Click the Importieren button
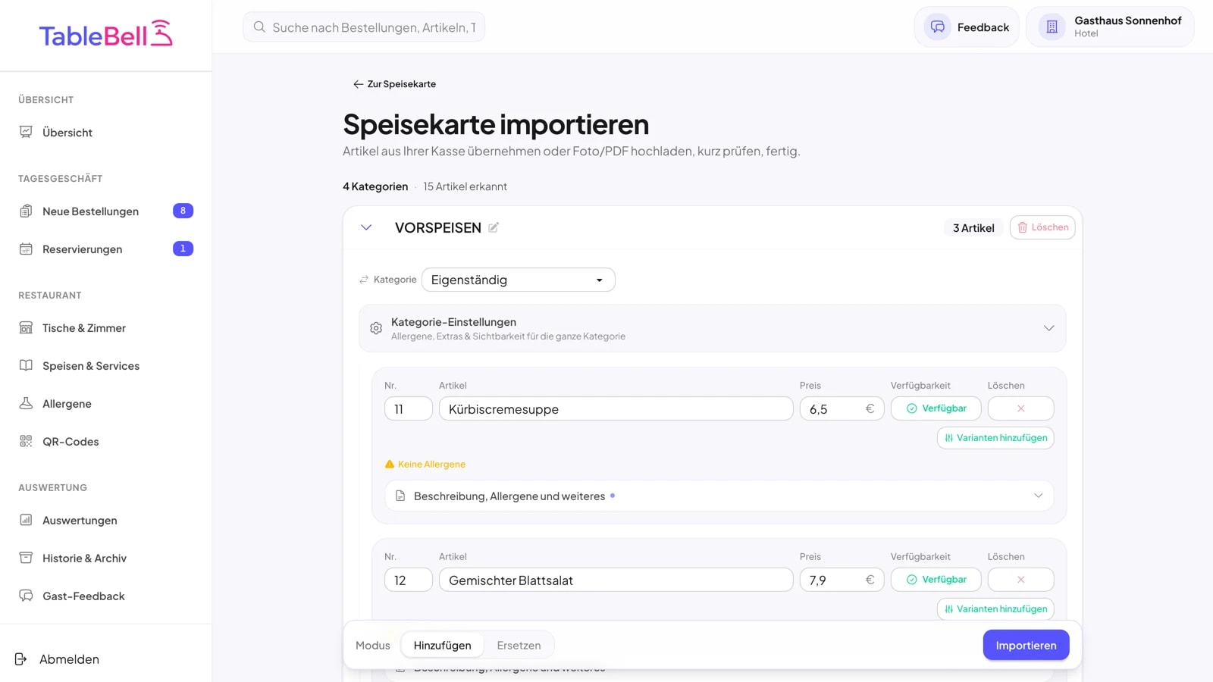1213x682 pixels. pyautogui.click(x=1026, y=645)
